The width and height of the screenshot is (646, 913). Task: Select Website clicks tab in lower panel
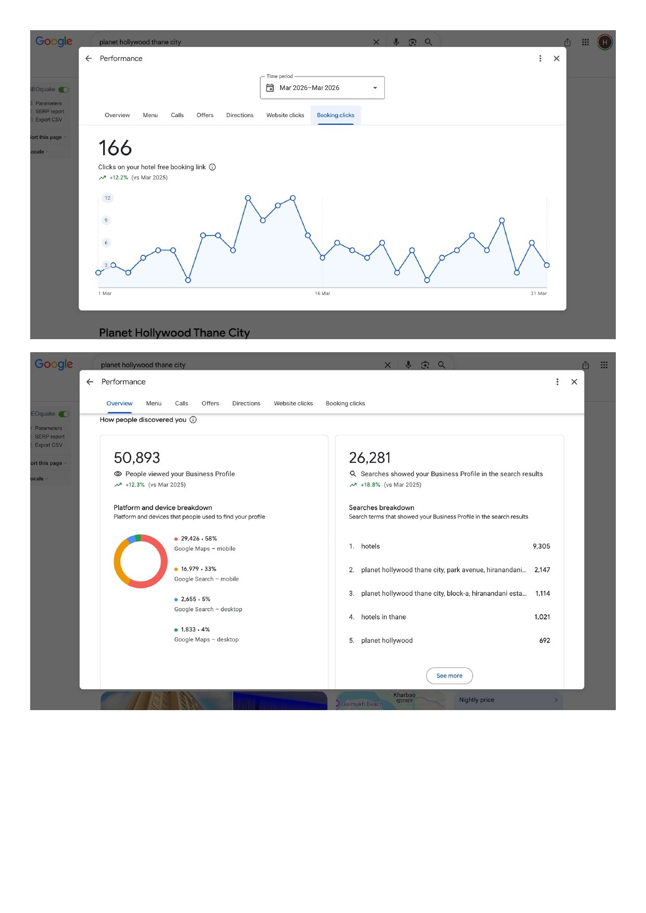(293, 403)
